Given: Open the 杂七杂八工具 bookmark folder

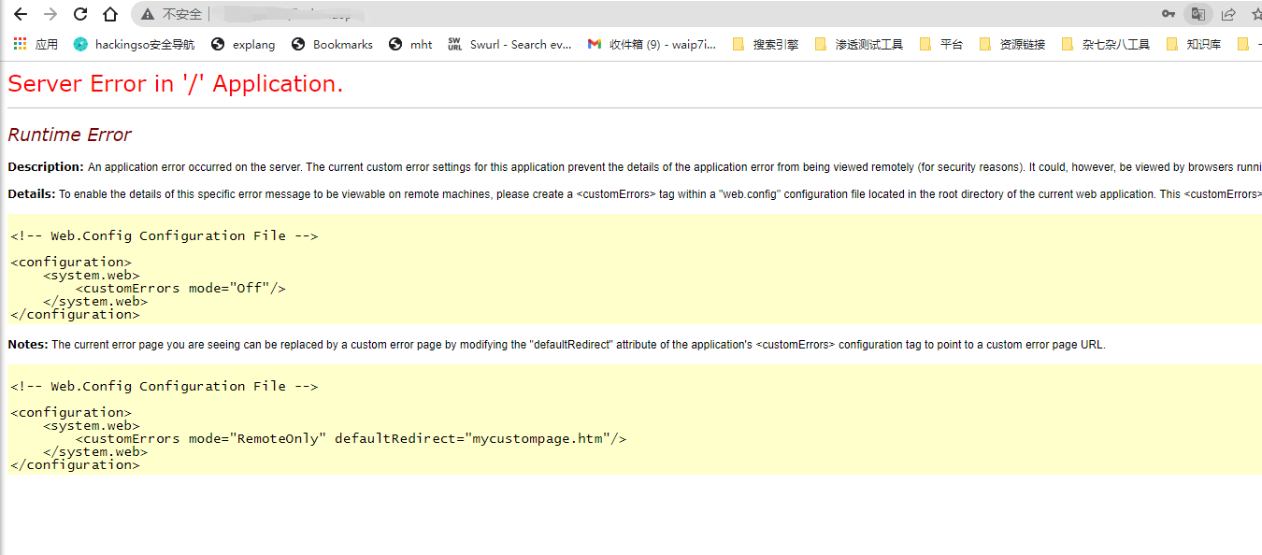Looking at the screenshot, I should pos(1105,44).
